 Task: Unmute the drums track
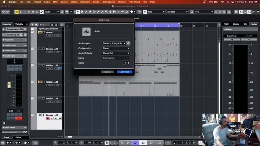click(x=40, y=32)
